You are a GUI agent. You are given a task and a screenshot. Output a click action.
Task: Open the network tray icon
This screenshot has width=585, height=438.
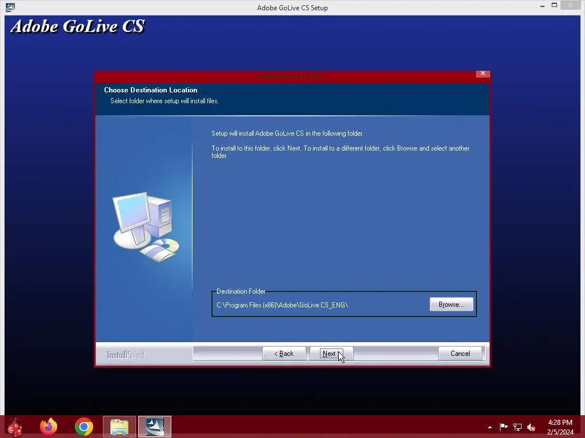click(518, 427)
